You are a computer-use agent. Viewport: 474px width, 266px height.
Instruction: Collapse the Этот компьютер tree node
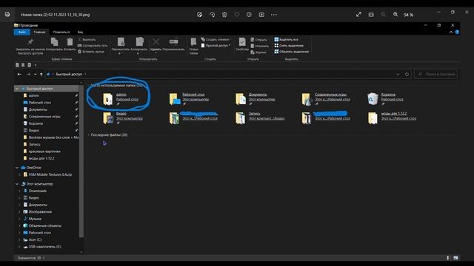coord(17,184)
